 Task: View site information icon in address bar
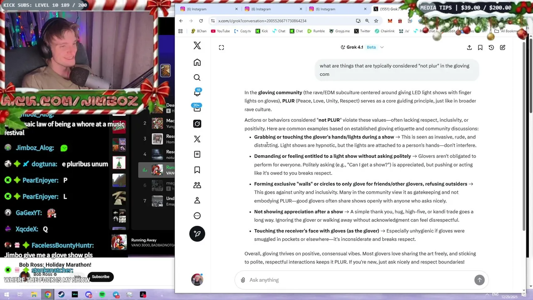pos(213,21)
